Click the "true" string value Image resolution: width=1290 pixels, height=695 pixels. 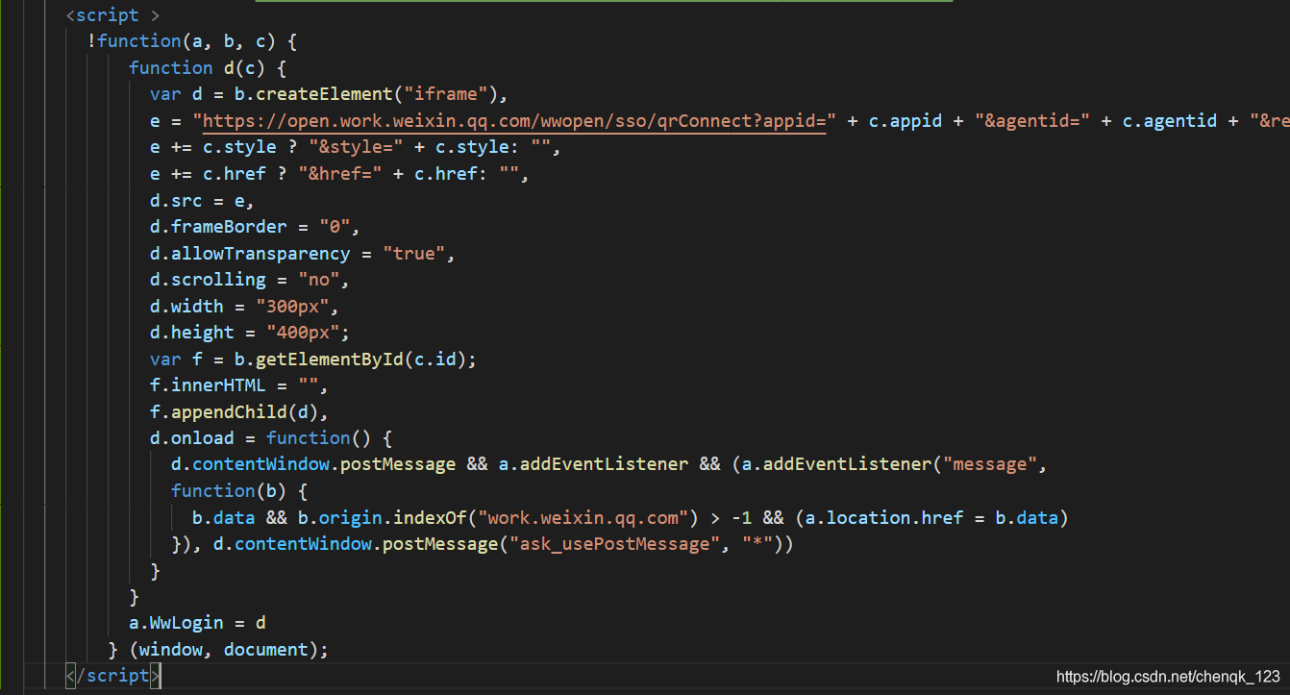tap(414, 254)
